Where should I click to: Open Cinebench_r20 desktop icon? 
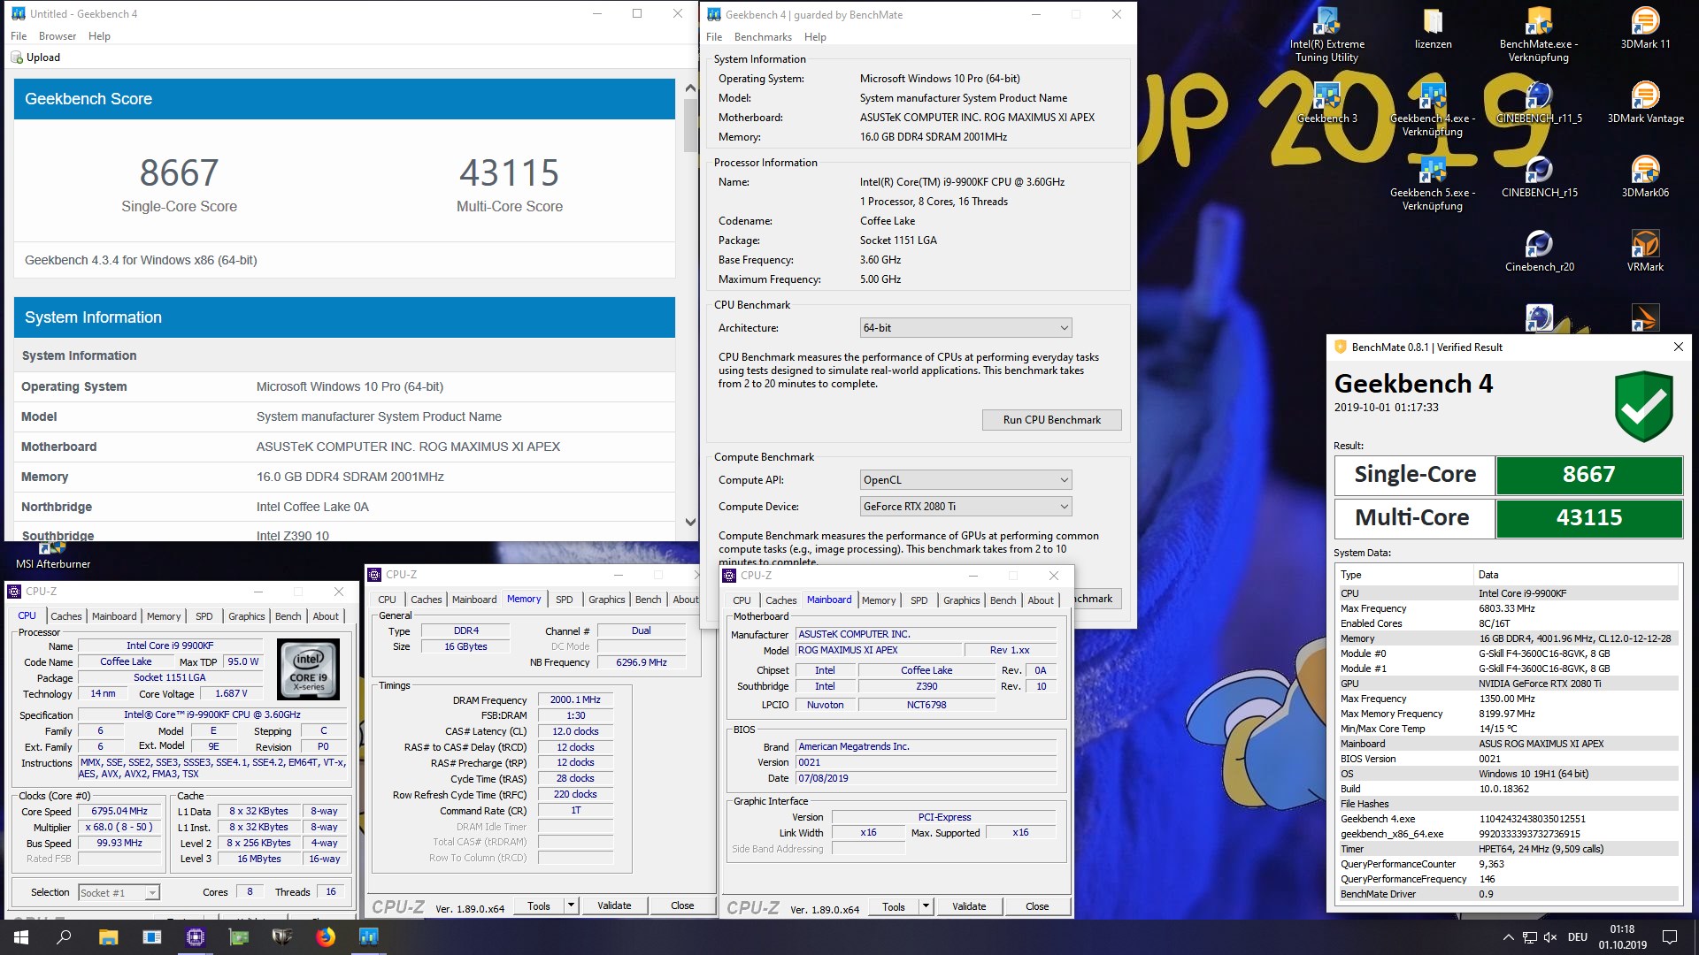1539,251
